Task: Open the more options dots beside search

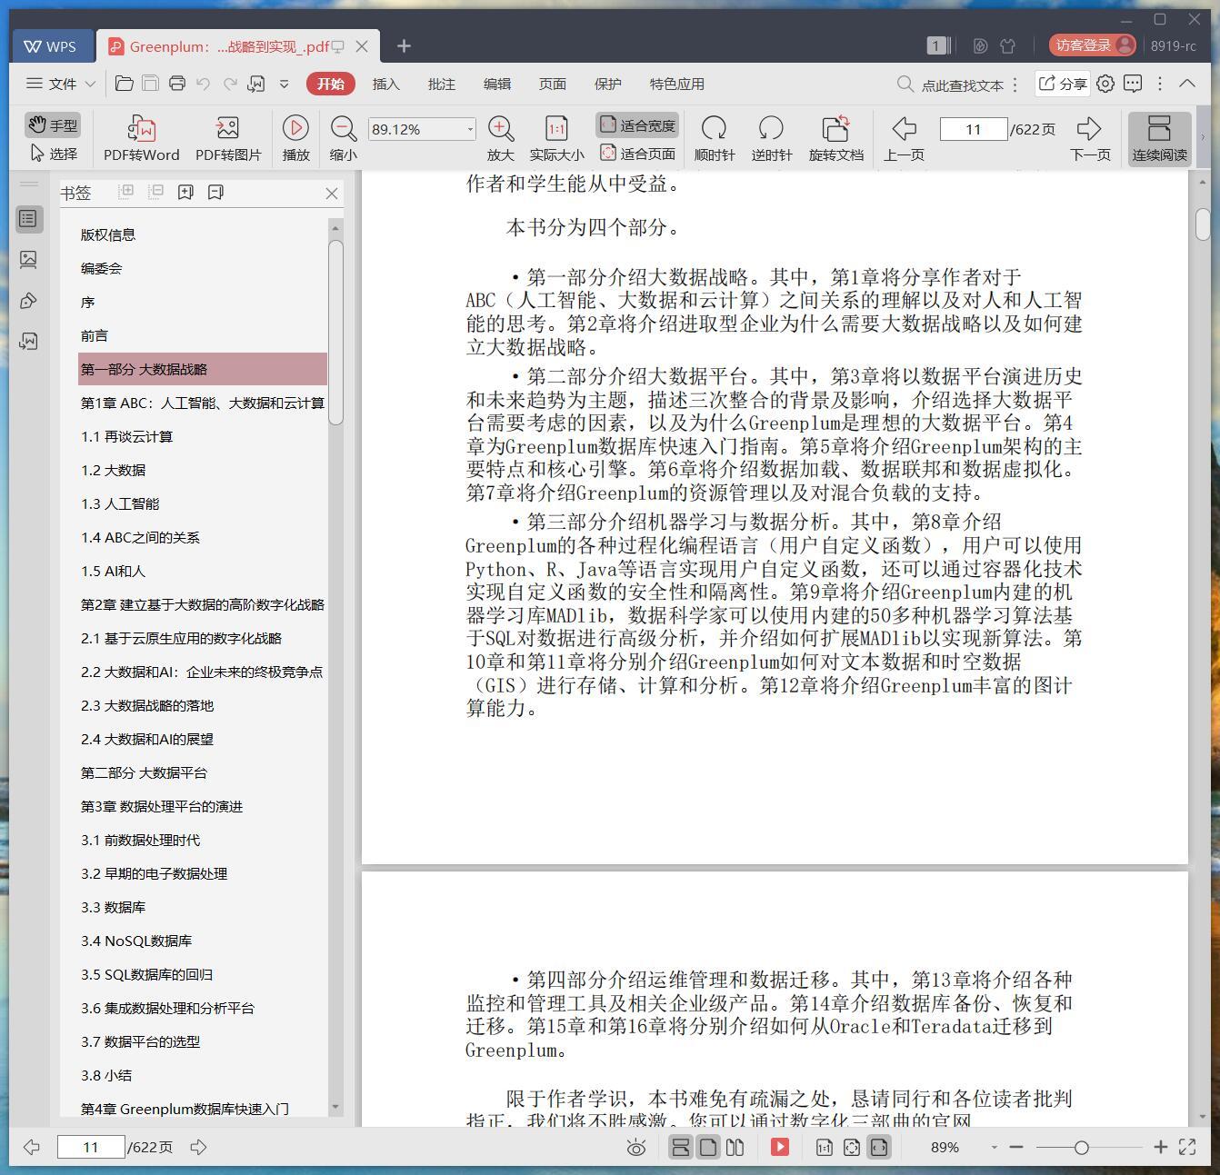Action: pyautogui.click(x=1015, y=85)
